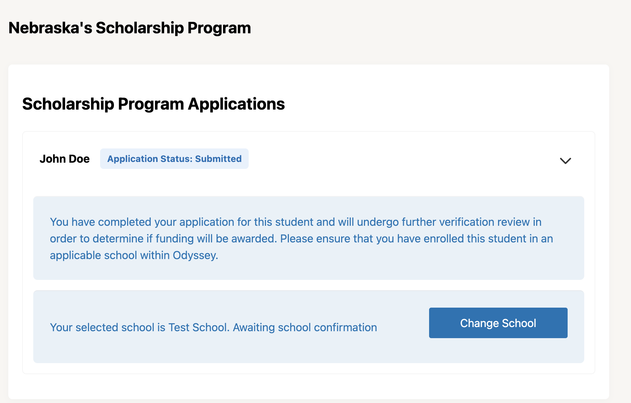The width and height of the screenshot is (631, 403).
Task: Click the word 'Applications' in section heading
Action: pyautogui.click(x=236, y=104)
